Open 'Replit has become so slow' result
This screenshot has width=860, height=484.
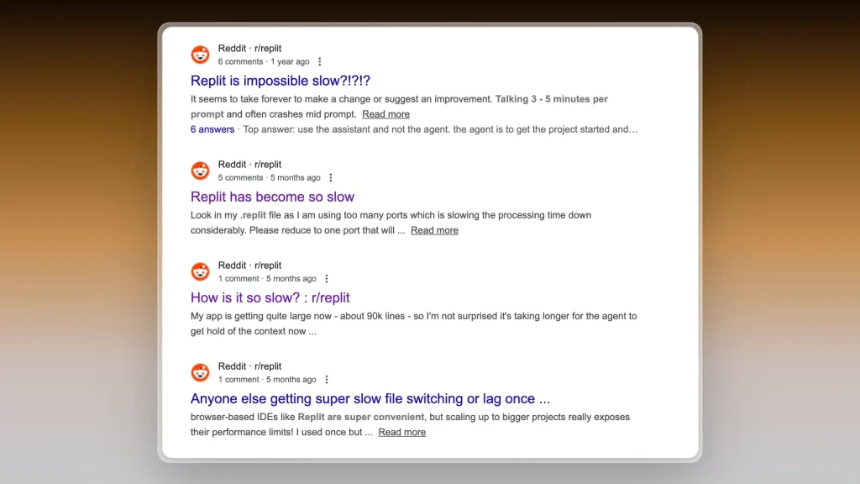(272, 197)
